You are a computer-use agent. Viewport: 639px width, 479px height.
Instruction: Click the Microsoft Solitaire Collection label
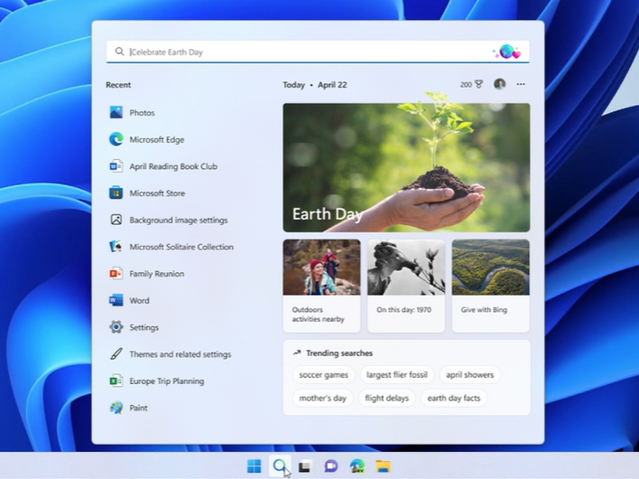(181, 247)
